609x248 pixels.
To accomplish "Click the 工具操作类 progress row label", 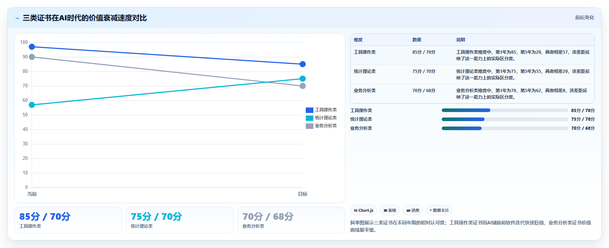I will click(361, 111).
